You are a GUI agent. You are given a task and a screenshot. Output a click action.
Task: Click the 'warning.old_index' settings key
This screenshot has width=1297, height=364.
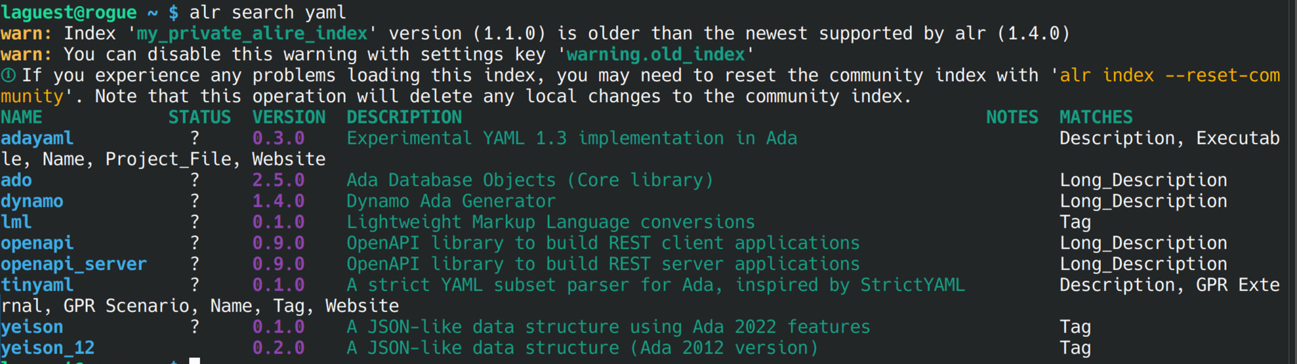[x=655, y=55]
